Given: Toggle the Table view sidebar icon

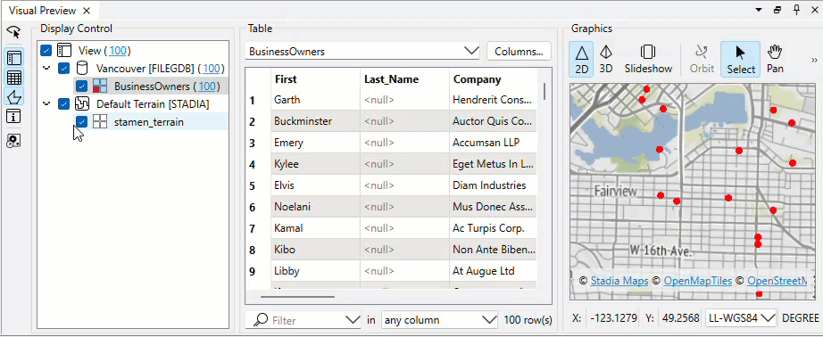Looking at the screenshot, I should tap(14, 78).
